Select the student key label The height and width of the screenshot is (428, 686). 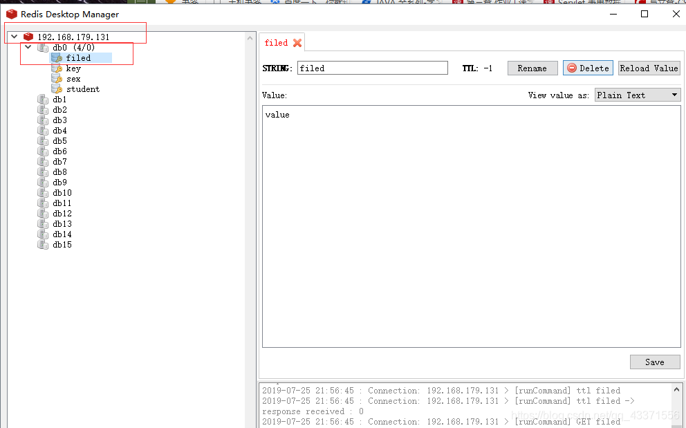tap(83, 89)
